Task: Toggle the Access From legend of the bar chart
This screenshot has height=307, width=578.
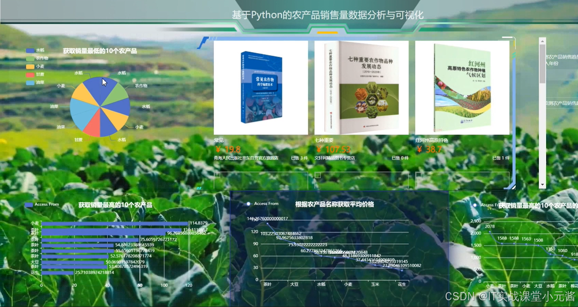Action: pyautogui.click(x=42, y=204)
